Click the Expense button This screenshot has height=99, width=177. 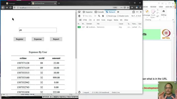coord(38,39)
